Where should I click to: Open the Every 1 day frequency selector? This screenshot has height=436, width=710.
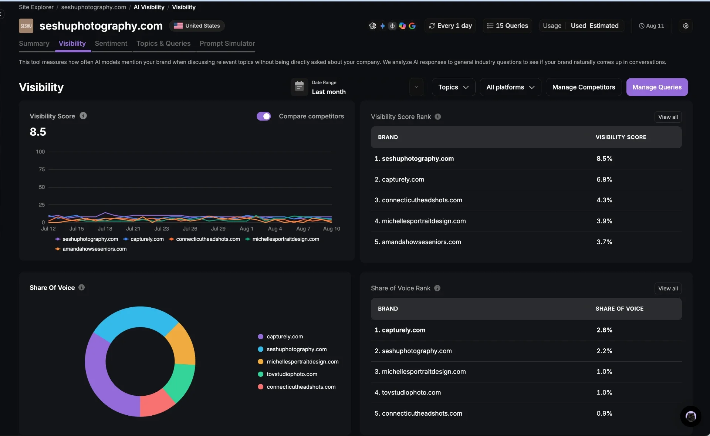(x=450, y=26)
